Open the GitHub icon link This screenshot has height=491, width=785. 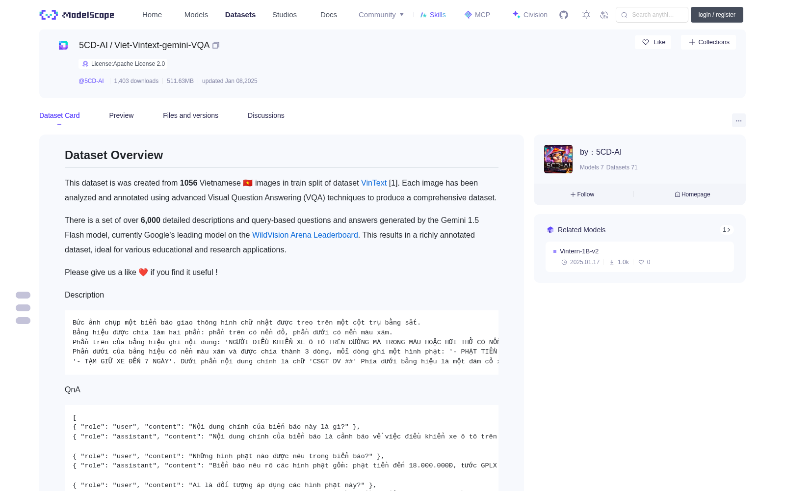(x=564, y=15)
